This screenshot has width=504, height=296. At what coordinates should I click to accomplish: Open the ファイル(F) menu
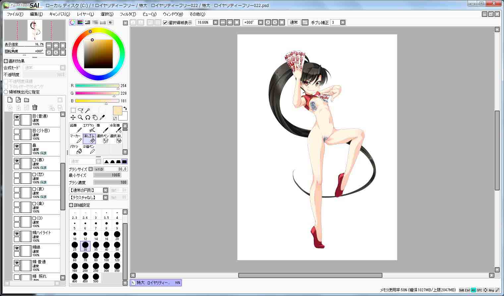(15, 14)
